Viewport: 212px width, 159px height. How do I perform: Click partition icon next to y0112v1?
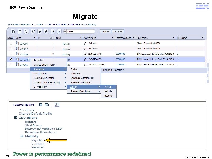[17, 43]
